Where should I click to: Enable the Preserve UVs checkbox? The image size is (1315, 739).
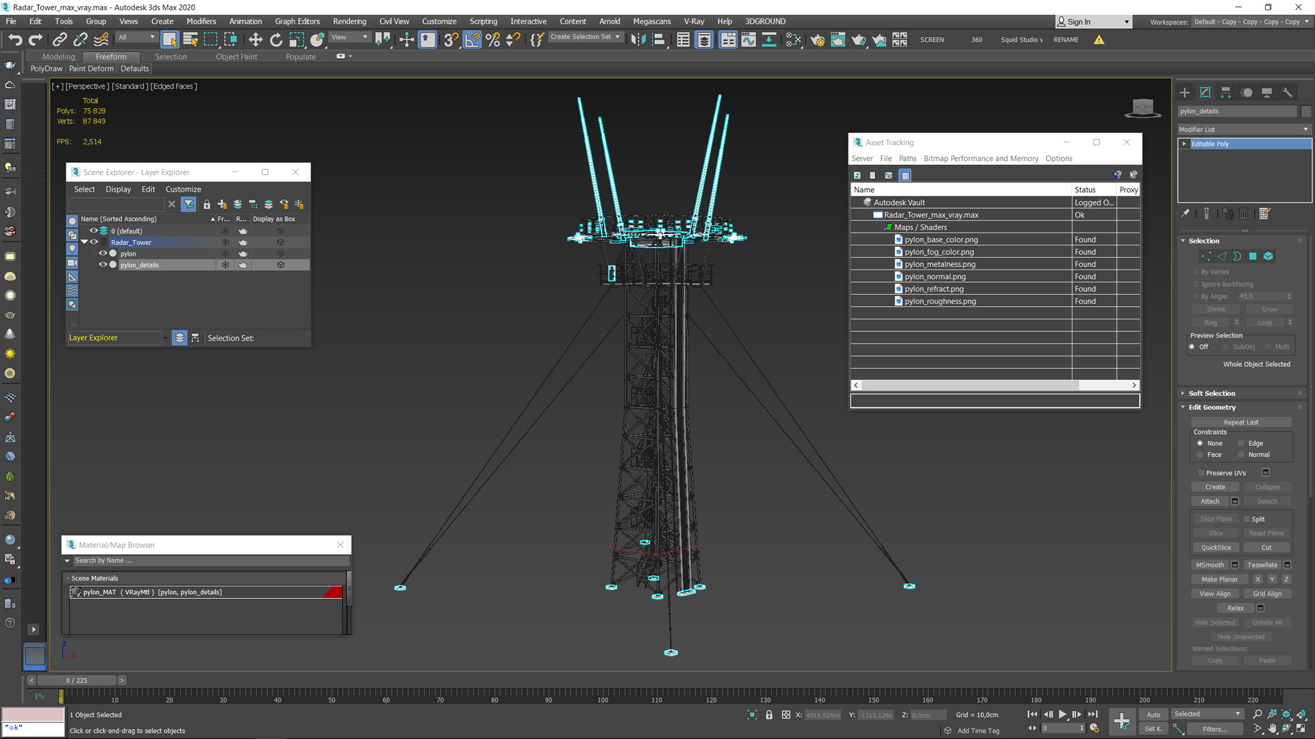[x=1201, y=473]
